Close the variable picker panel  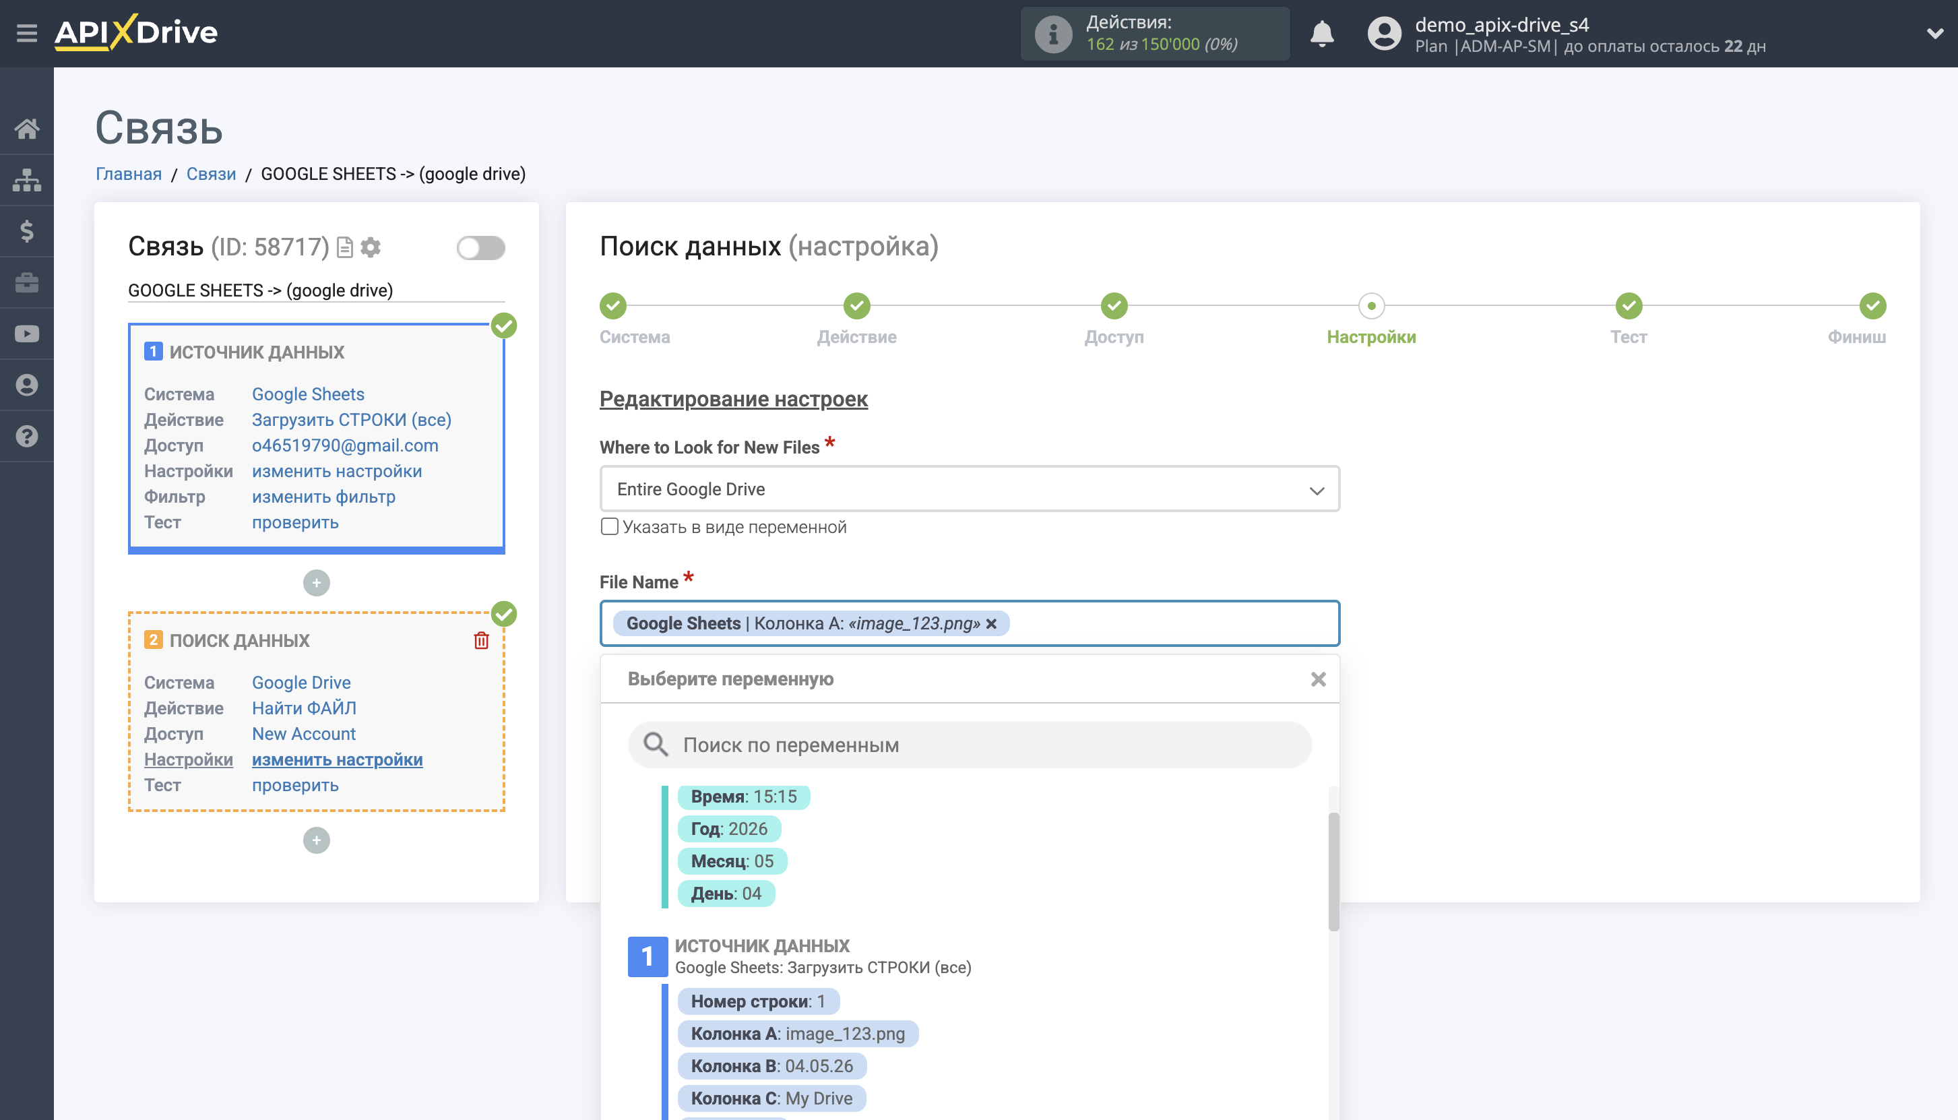(x=1318, y=679)
